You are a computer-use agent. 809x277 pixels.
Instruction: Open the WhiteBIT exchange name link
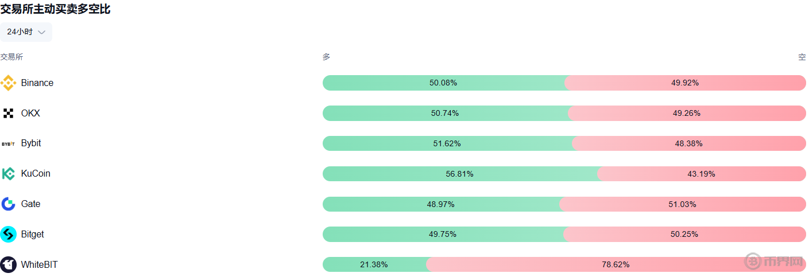click(x=39, y=265)
